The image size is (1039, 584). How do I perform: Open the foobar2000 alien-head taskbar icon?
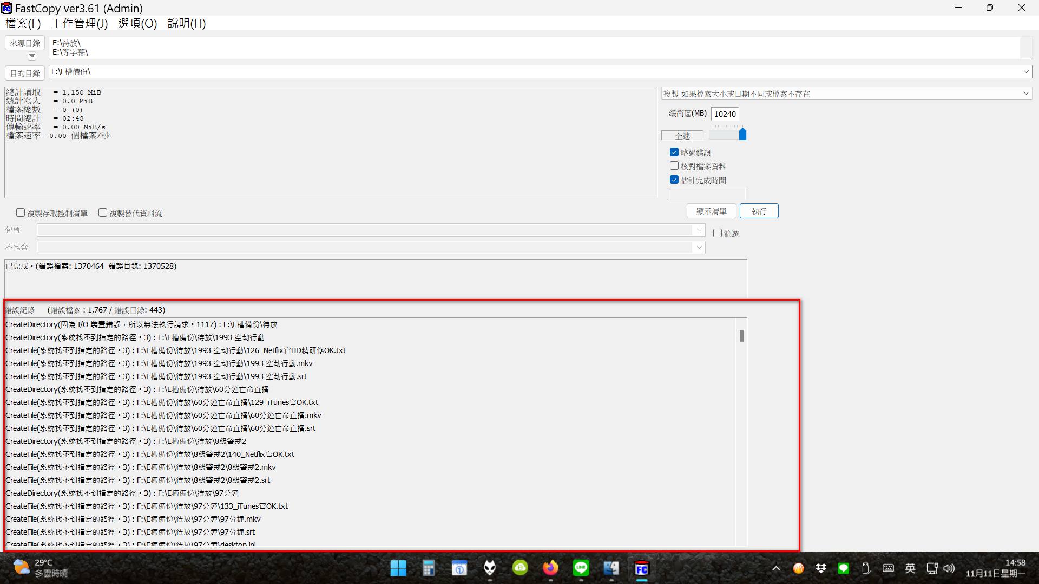(x=490, y=568)
